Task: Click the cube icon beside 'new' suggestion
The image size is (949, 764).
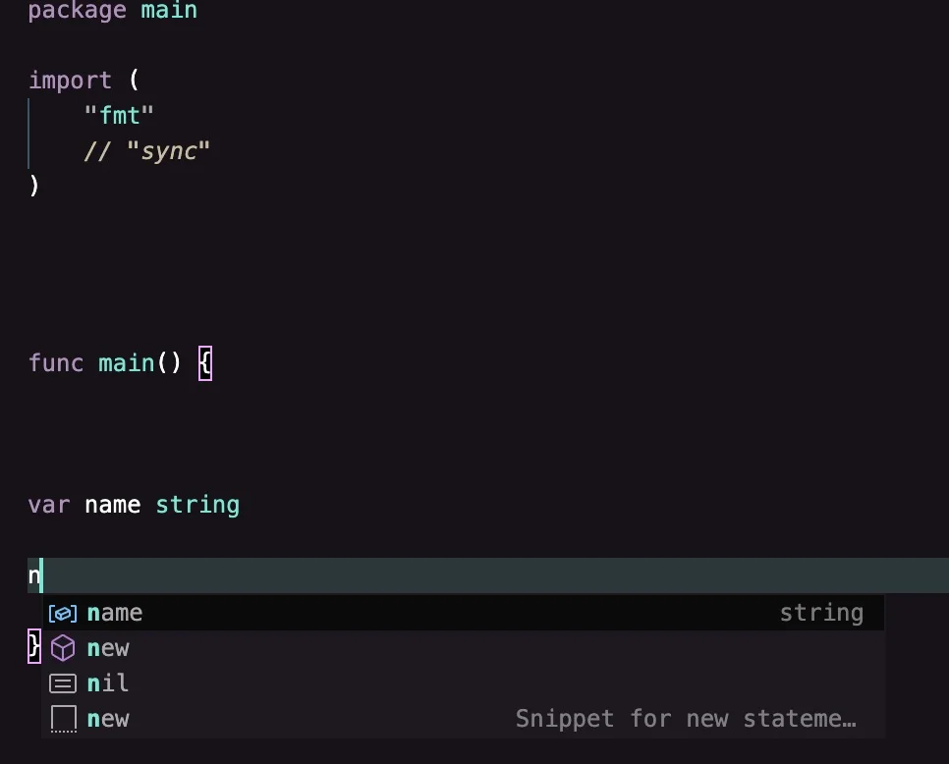Action: coord(63,648)
